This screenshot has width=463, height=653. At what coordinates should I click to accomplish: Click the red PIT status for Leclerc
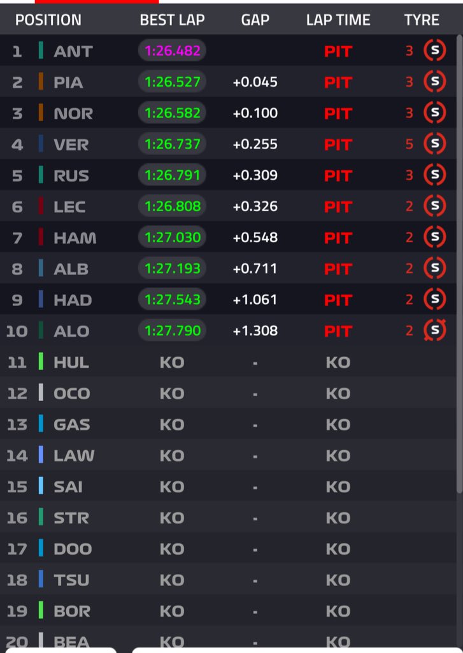tap(338, 207)
